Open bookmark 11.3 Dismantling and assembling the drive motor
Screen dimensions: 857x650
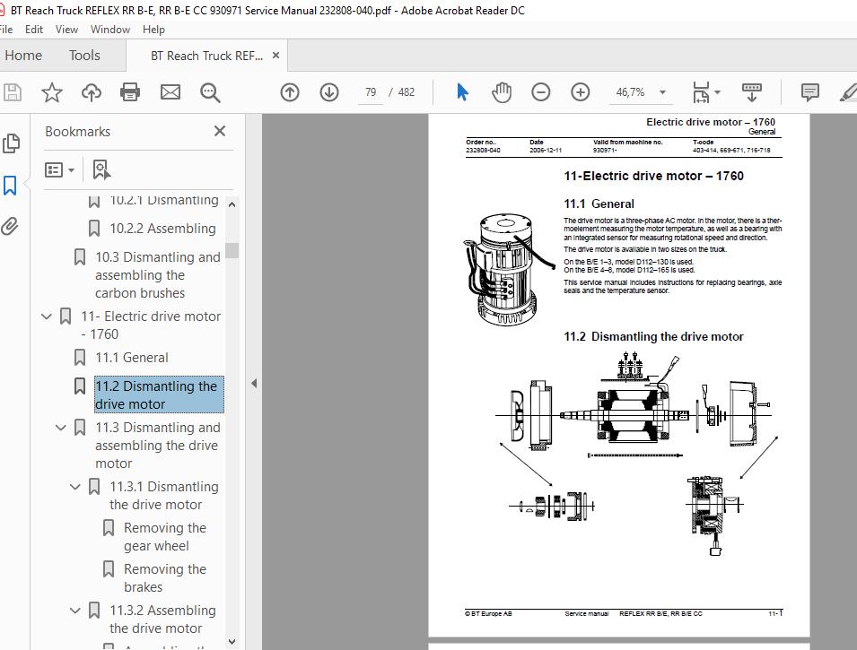[157, 446]
